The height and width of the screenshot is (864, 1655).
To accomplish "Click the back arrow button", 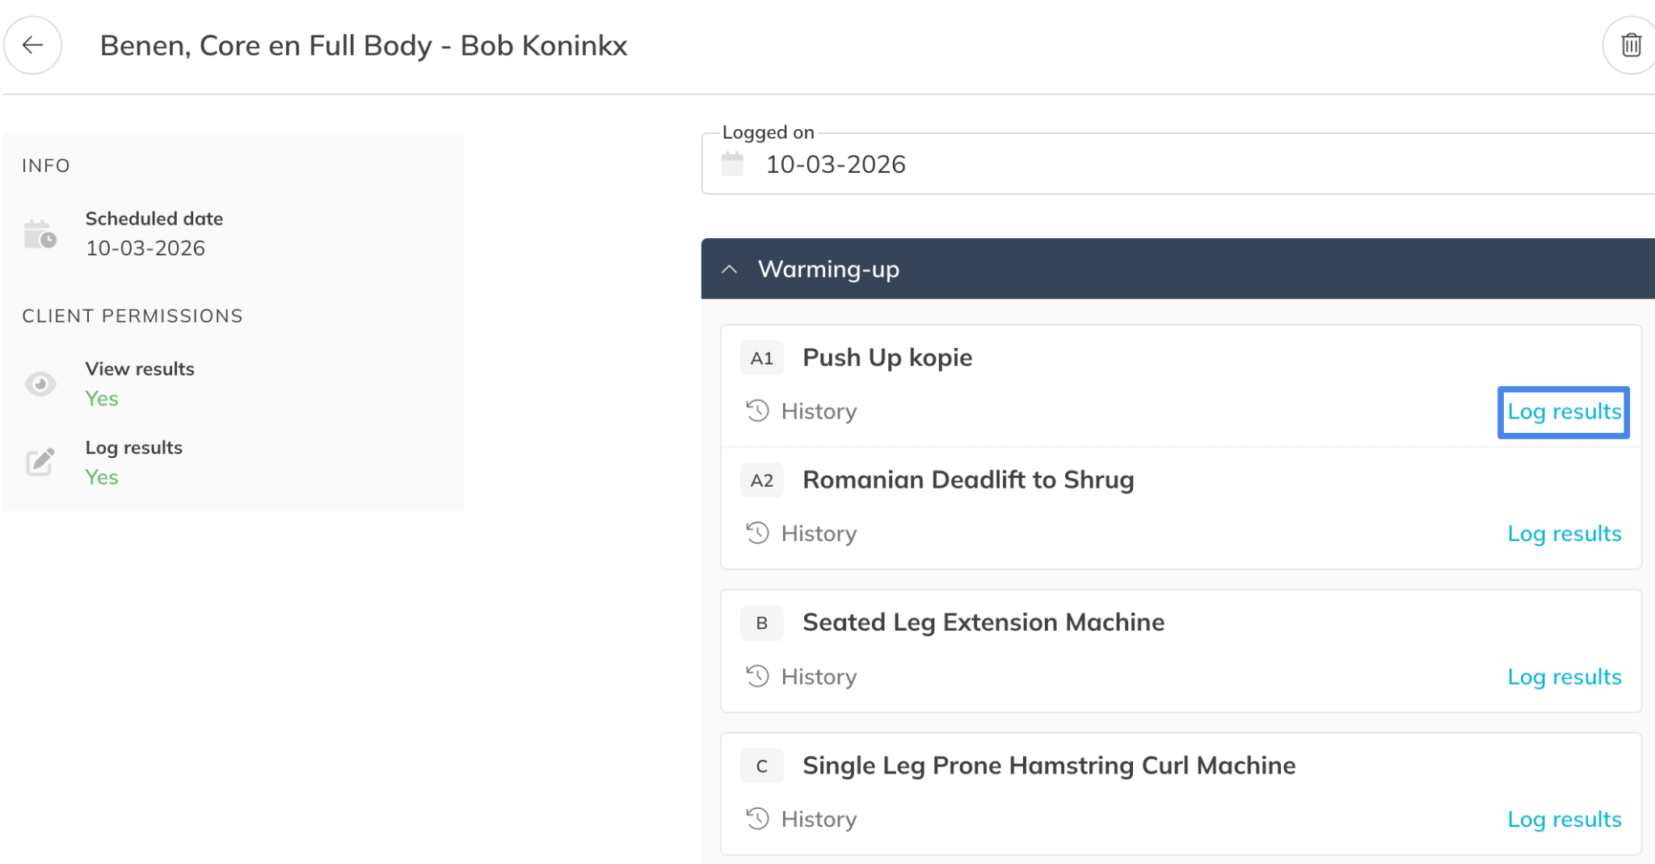I will pos(32,45).
